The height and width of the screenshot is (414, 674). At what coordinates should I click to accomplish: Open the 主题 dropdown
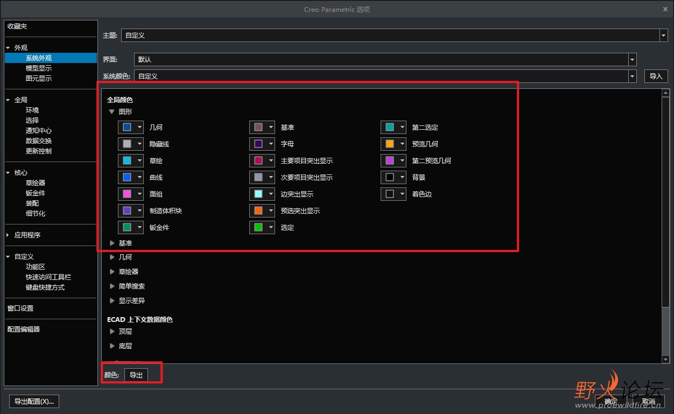[394, 35]
